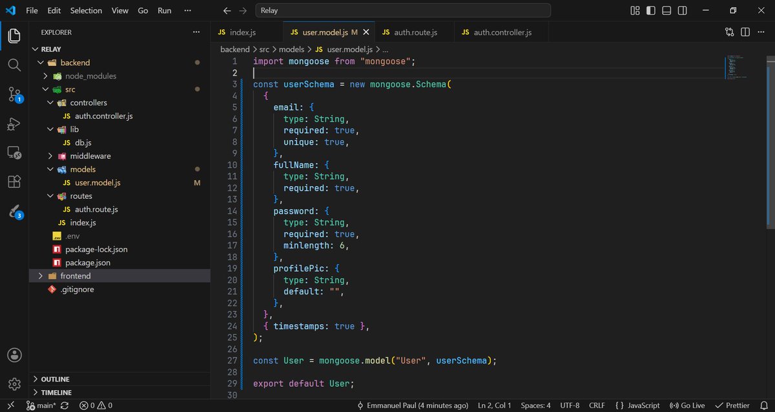The height and width of the screenshot is (412, 775).
Task: Open the overflow menu ellipsis in menu bar
Action: tap(188, 10)
